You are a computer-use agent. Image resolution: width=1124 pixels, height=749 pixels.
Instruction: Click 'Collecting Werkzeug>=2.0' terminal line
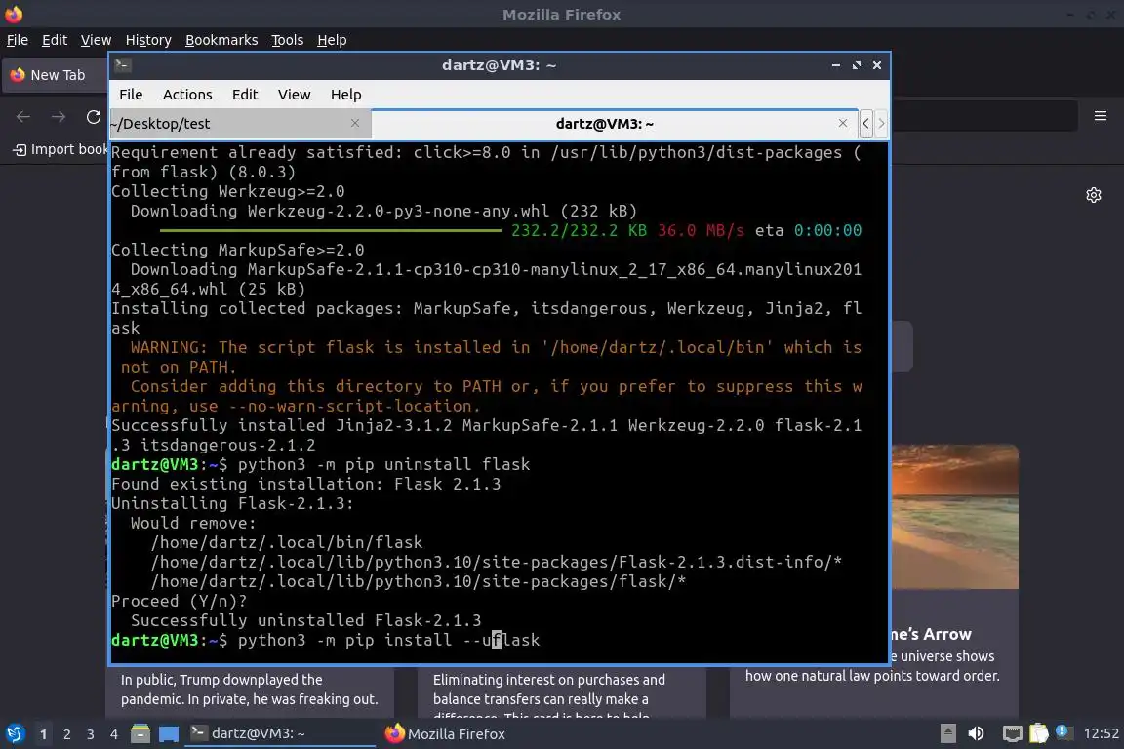pyautogui.click(x=228, y=191)
